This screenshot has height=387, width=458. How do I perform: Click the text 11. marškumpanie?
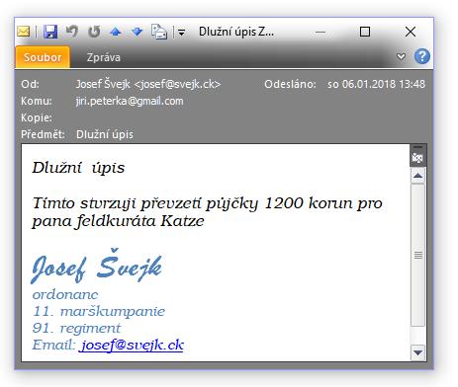coord(99,311)
